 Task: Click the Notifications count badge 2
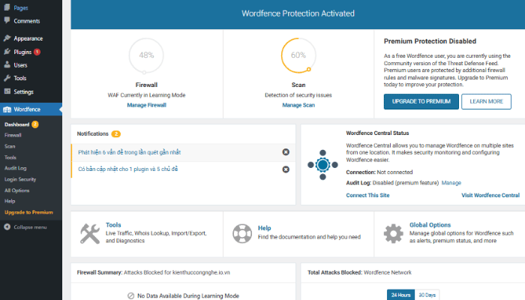point(115,134)
